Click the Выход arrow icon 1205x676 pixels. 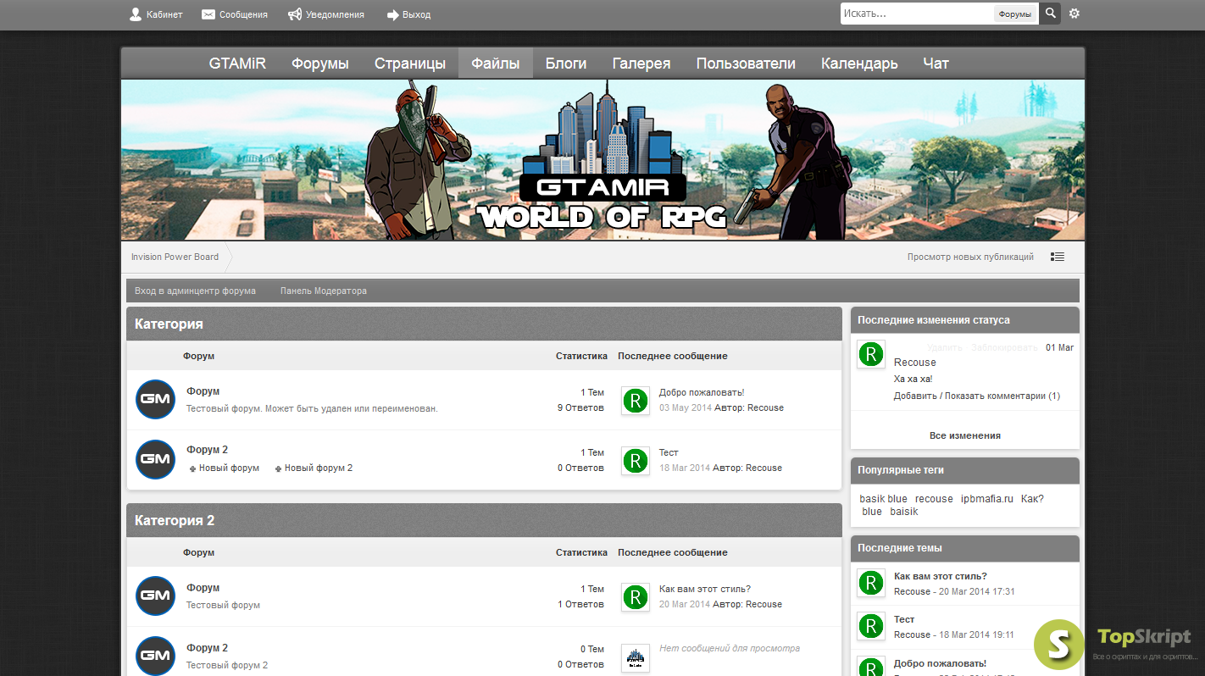pyautogui.click(x=393, y=14)
